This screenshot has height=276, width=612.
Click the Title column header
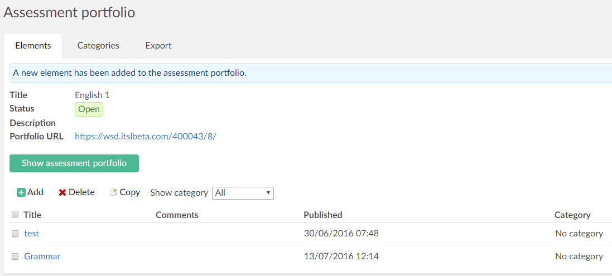point(32,215)
